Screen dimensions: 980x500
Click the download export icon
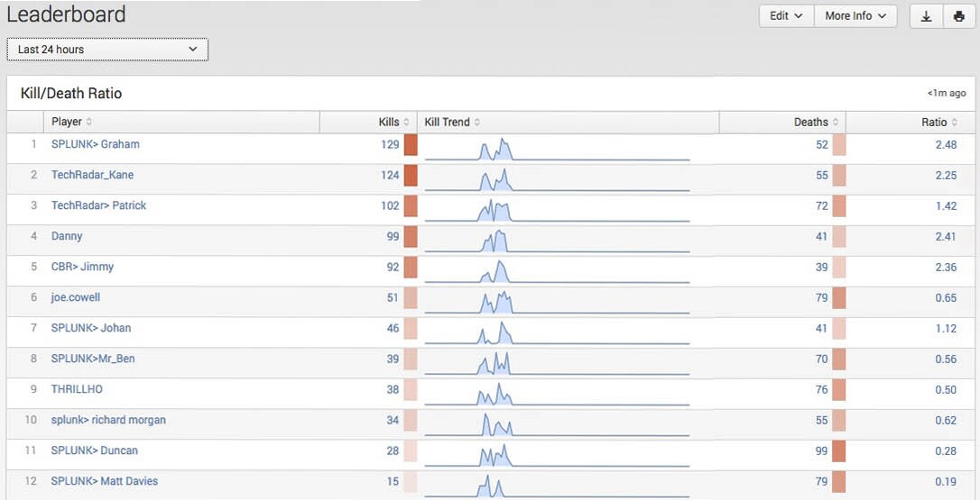click(x=926, y=16)
